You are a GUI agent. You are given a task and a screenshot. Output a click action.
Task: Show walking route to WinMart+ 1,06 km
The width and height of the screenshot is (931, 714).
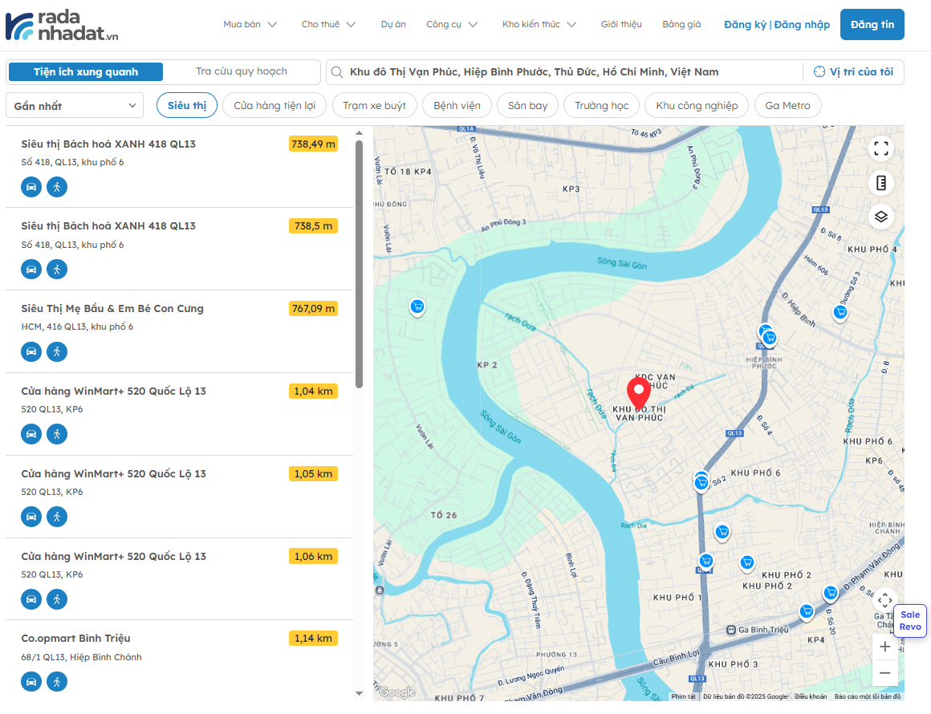57,599
